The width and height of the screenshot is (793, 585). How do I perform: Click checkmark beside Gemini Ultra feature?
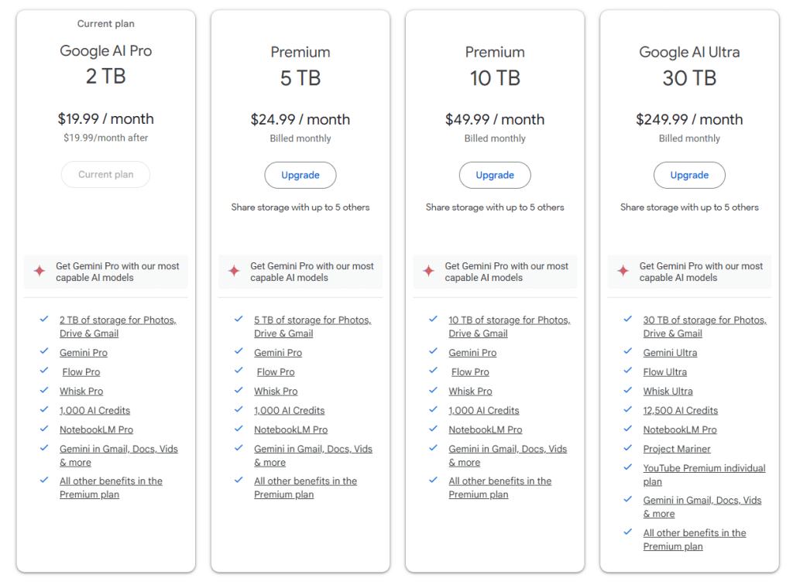[x=627, y=352]
